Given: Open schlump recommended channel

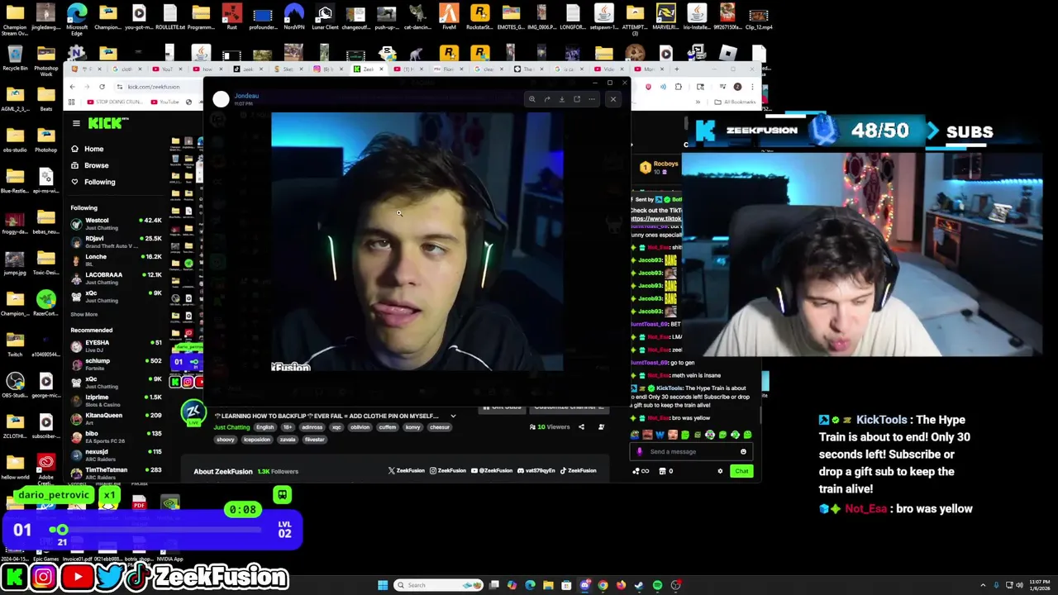Looking at the screenshot, I should 117,364.
